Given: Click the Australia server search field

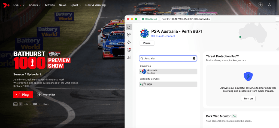Looking at the screenshot, I should pos(168,58).
